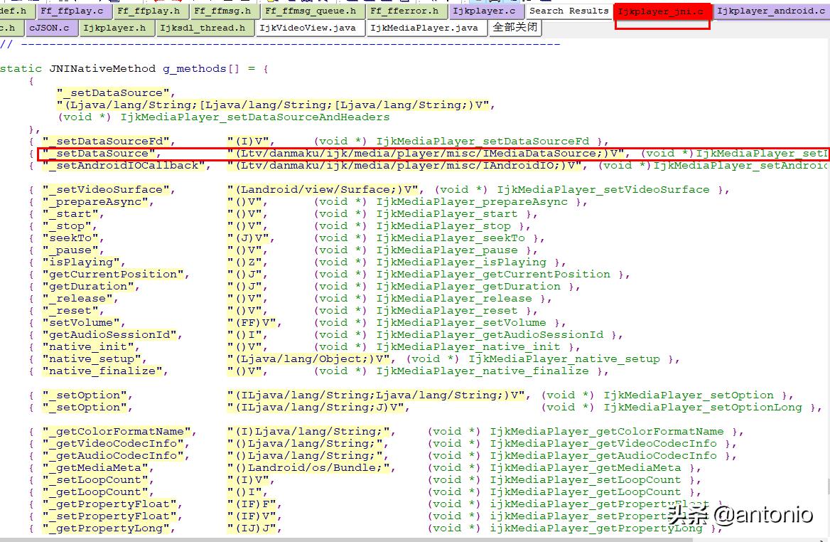Click IjkMediaPlayer_native_finalize function name

point(483,371)
